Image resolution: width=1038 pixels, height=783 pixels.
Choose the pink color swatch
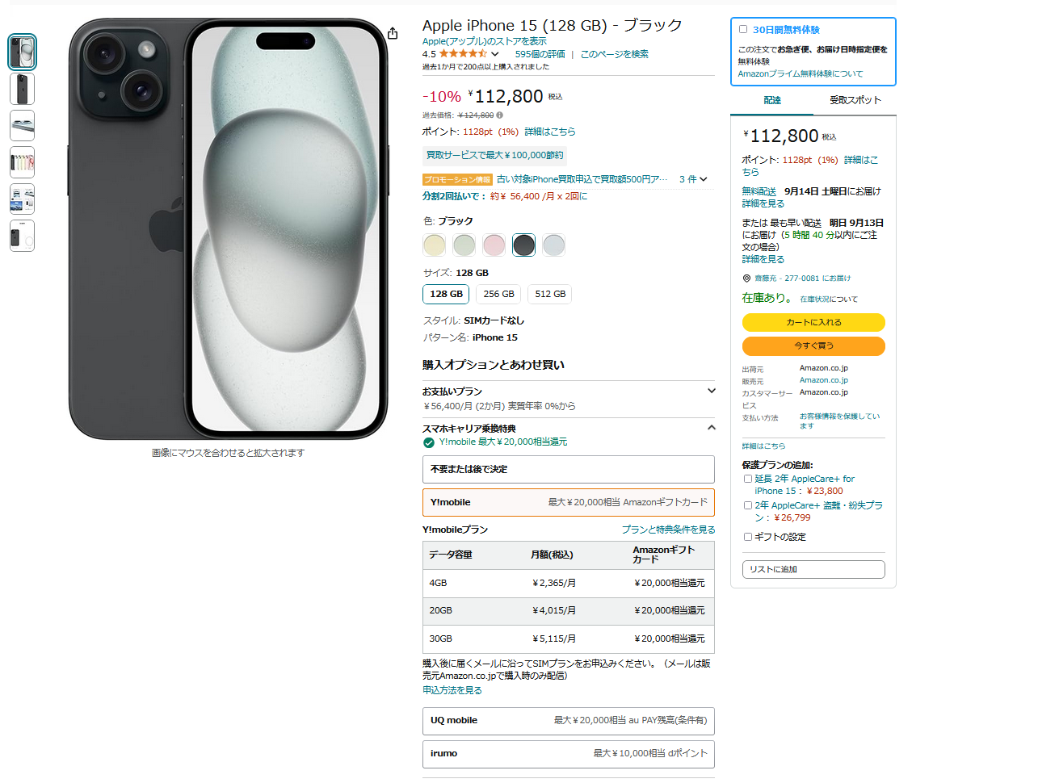click(x=494, y=245)
